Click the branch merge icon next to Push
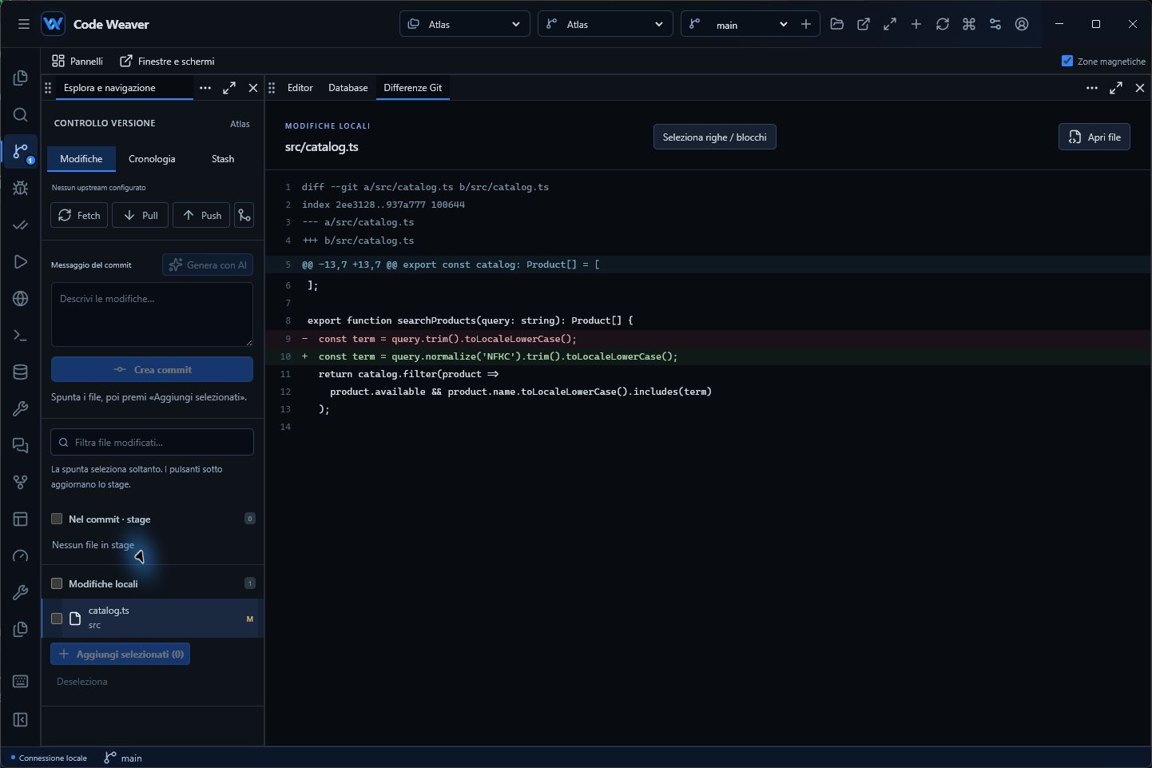The height and width of the screenshot is (768, 1152). click(244, 215)
